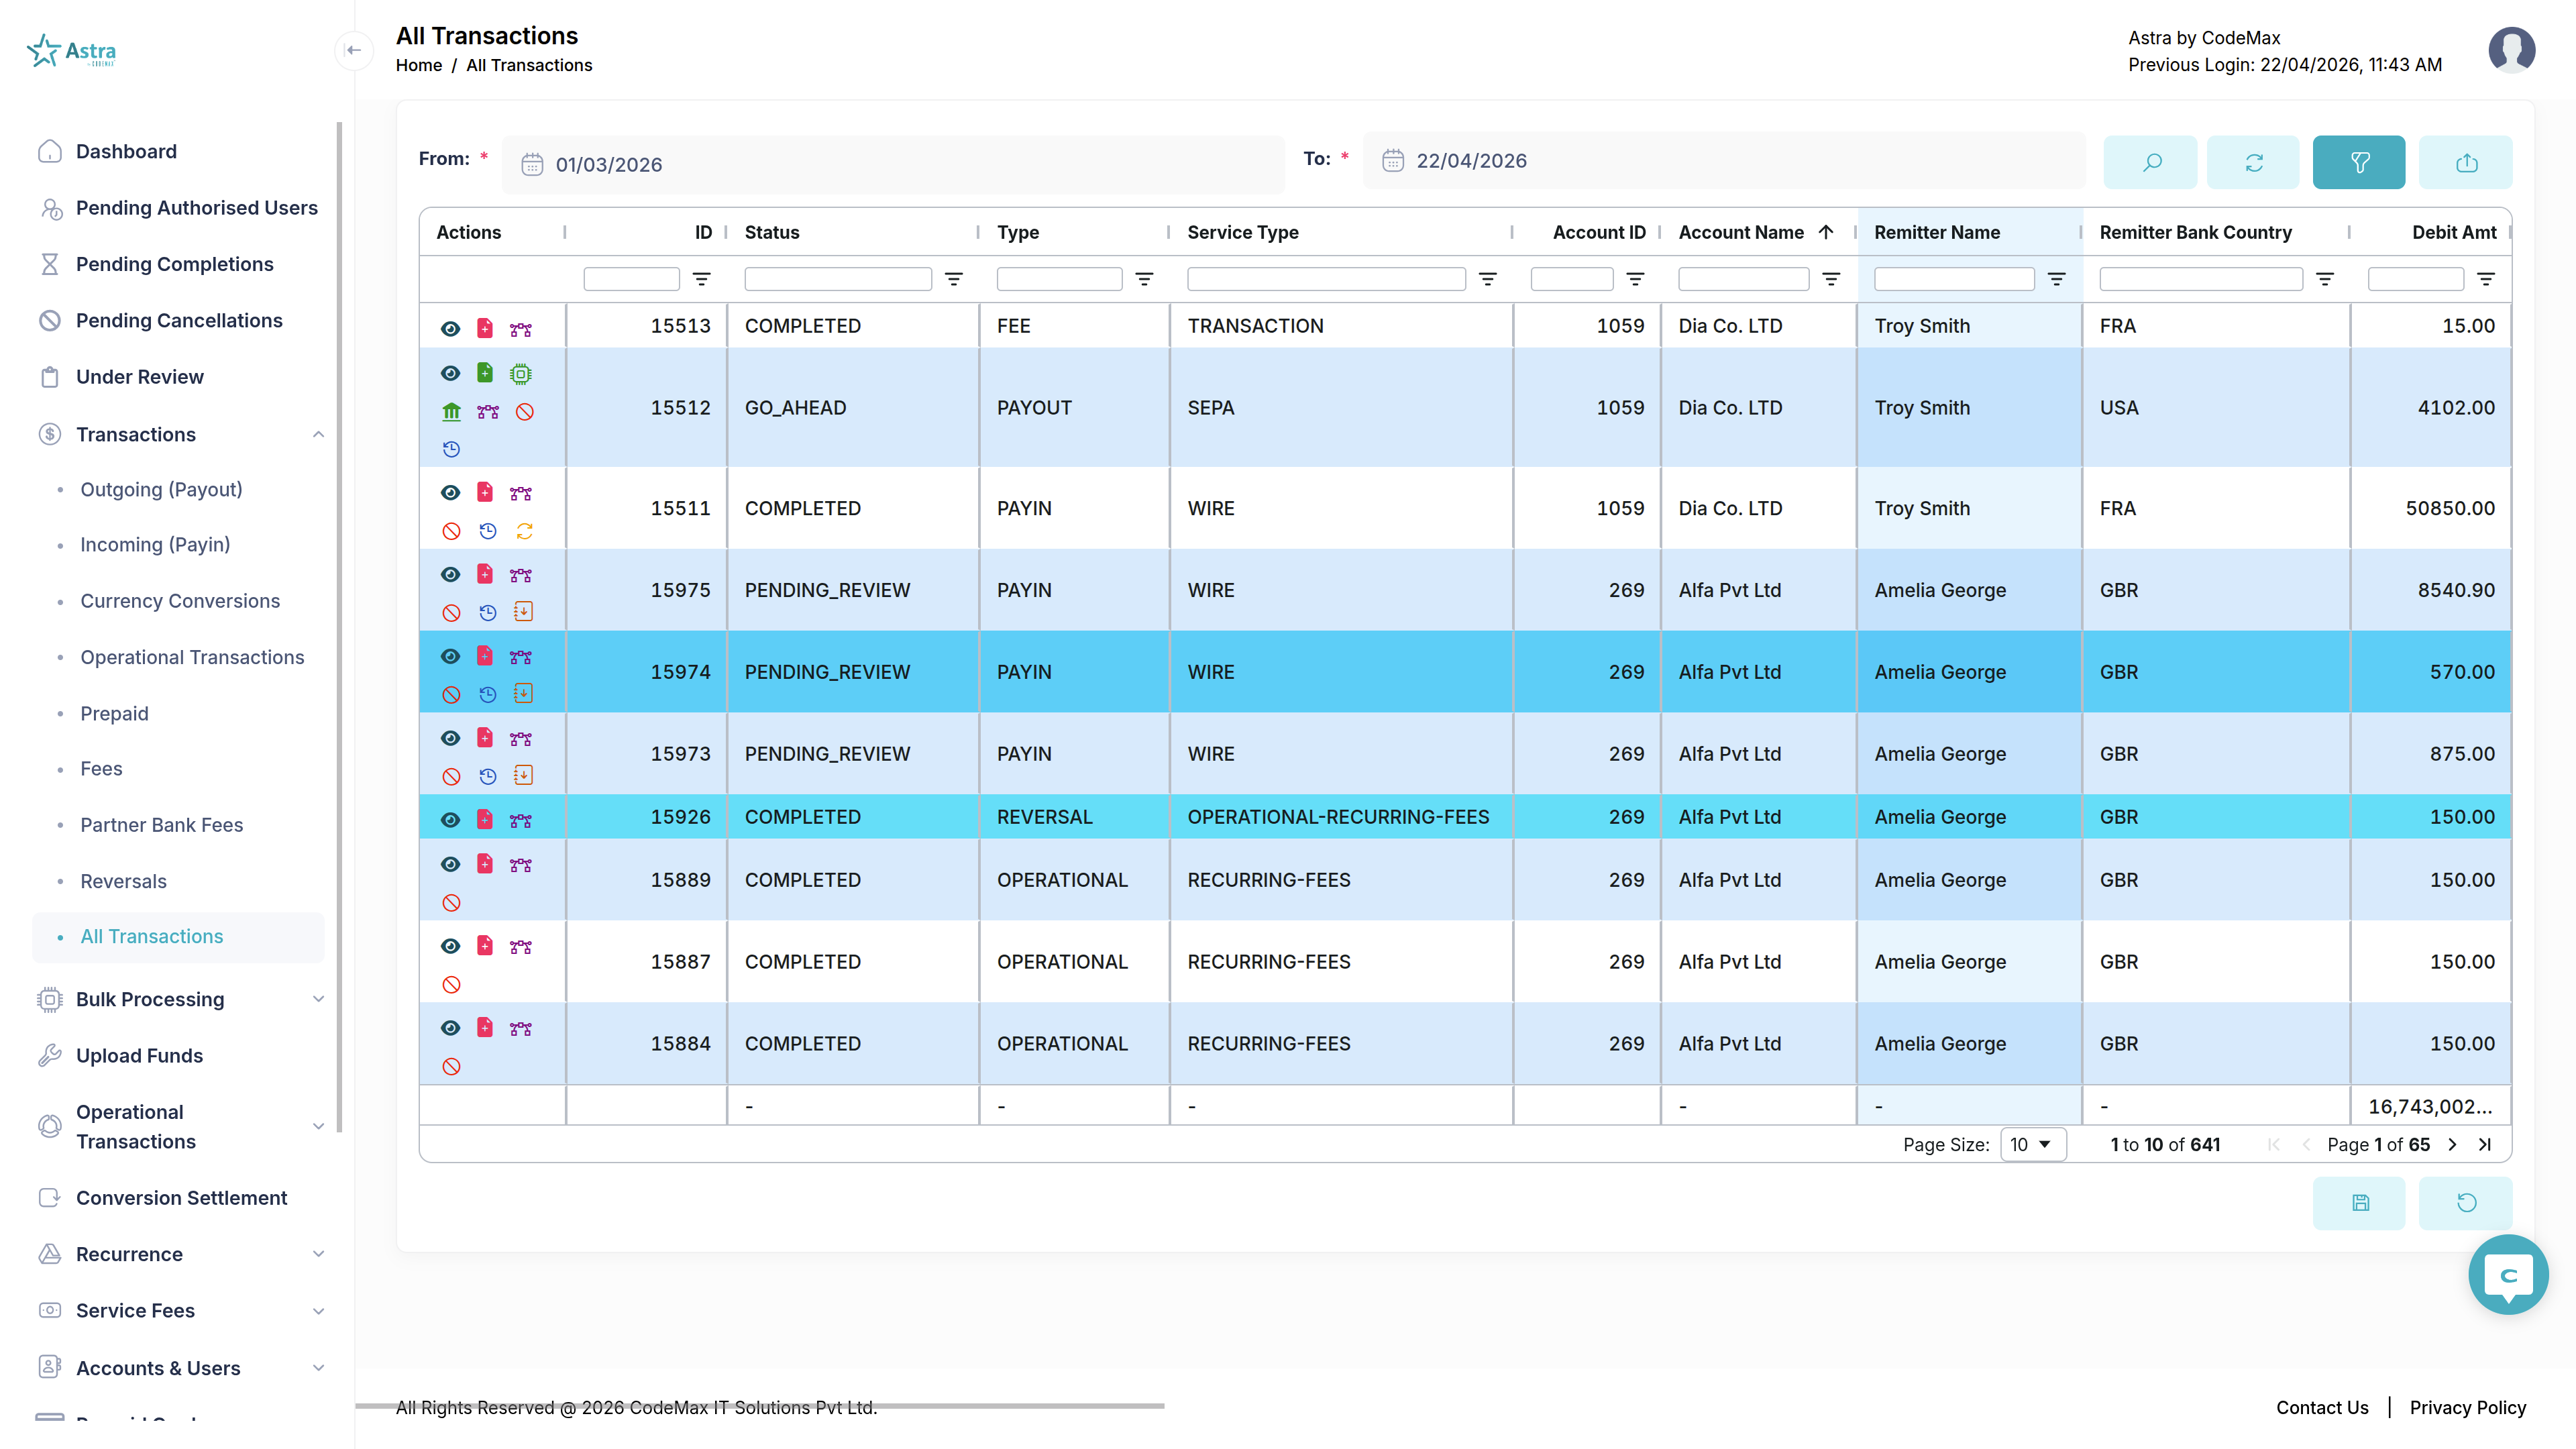The height and width of the screenshot is (1449, 2576).
Task: Open Type column filter menu
Action: (x=1144, y=280)
